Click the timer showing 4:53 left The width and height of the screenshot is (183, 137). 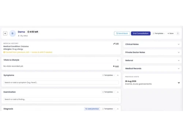(33, 32)
